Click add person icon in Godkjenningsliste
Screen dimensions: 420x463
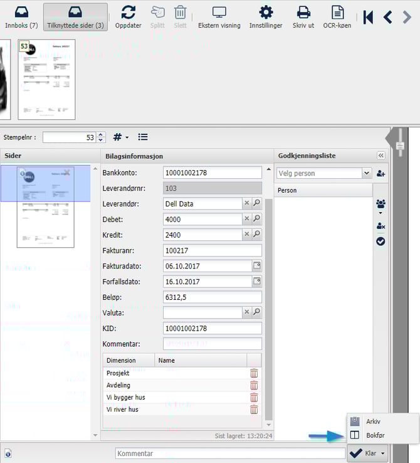[381, 173]
